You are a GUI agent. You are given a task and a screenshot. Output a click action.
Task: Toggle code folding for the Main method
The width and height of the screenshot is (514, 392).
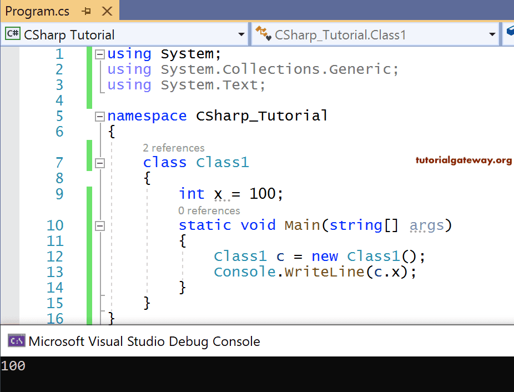pyautogui.click(x=100, y=225)
